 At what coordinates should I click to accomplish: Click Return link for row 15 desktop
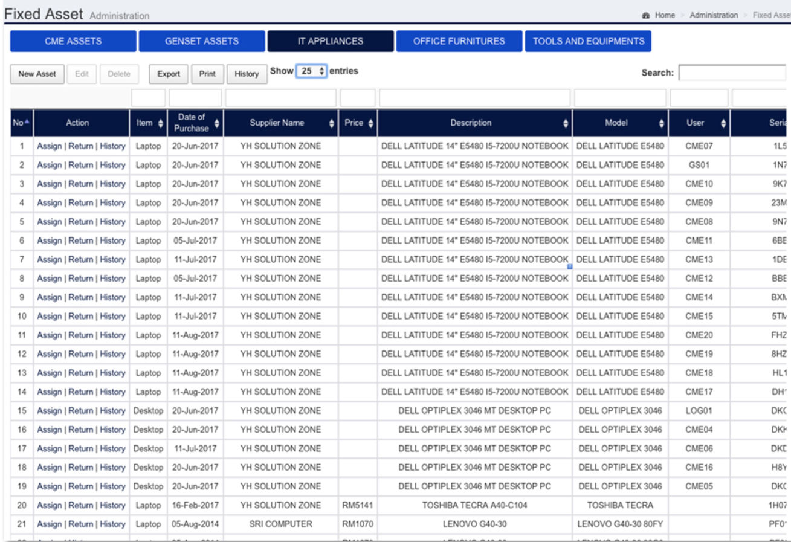(80, 411)
